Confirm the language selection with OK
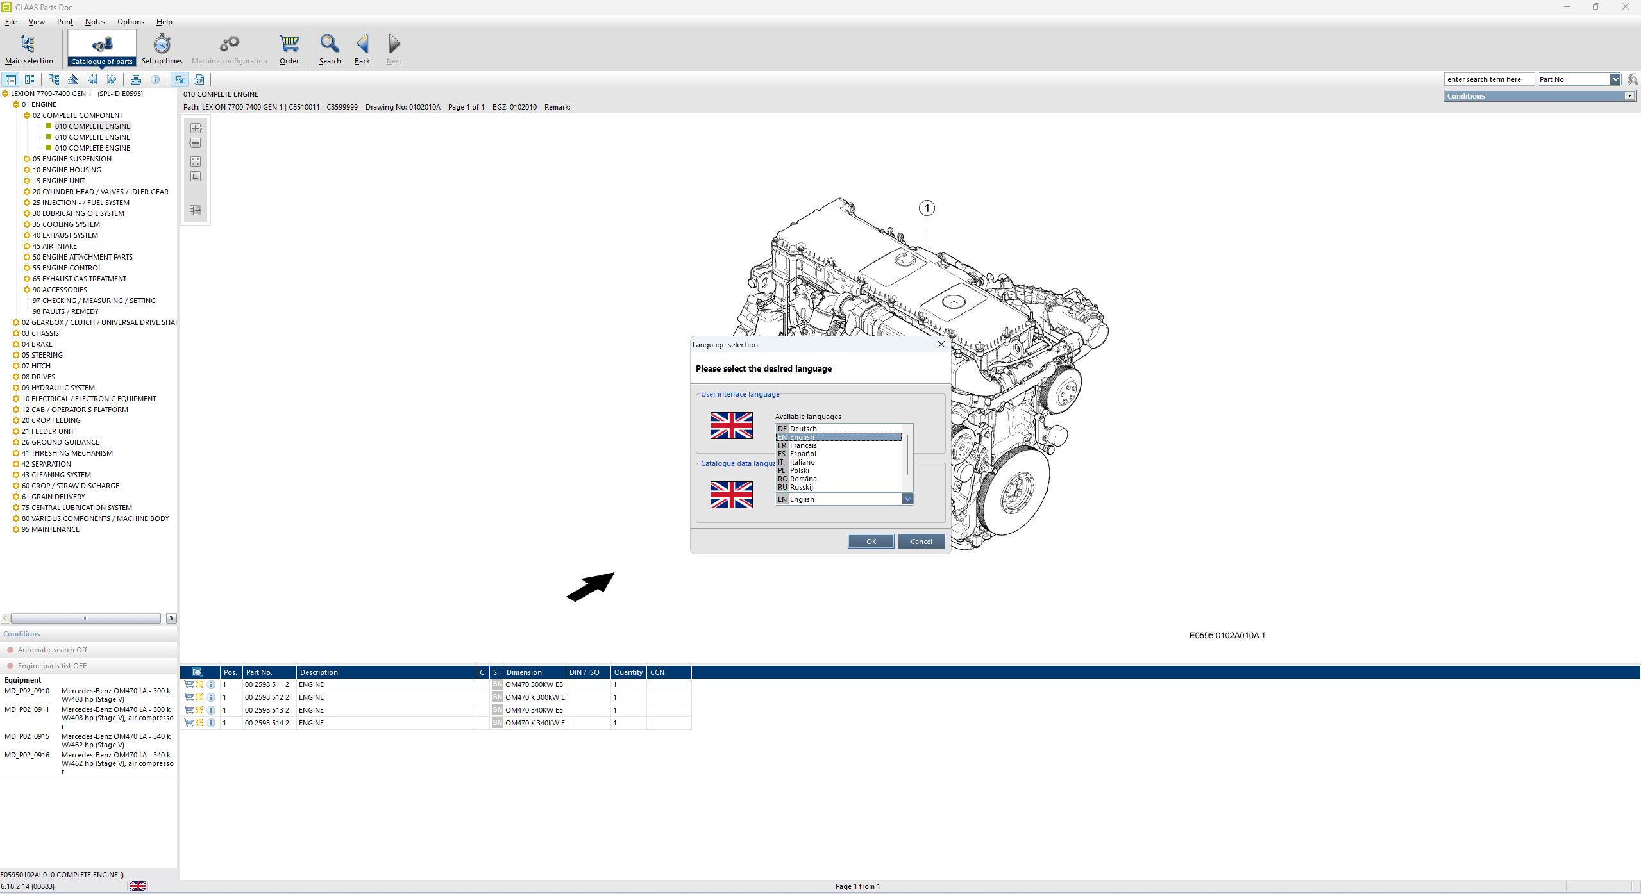The image size is (1641, 894). [870, 541]
